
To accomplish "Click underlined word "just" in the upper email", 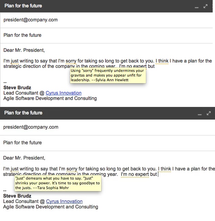I will [15, 61].
